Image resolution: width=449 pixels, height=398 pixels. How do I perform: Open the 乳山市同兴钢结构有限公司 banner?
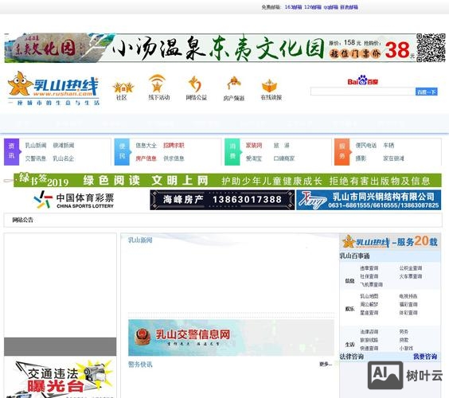pyautogui.click(x=369, y=200)
